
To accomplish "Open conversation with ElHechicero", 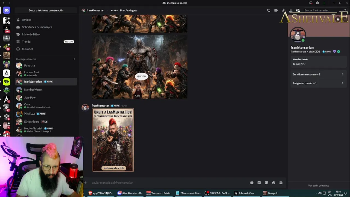I will point(46,121).
